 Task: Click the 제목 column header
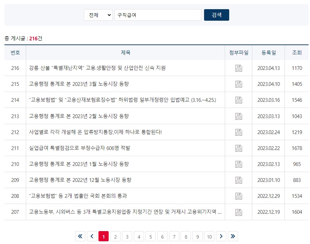pos(126,53)
